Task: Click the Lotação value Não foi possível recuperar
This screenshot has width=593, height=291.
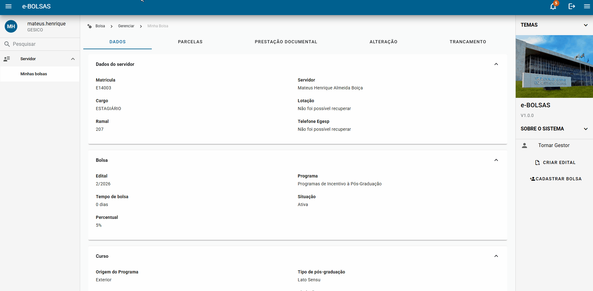Action: 324,109
